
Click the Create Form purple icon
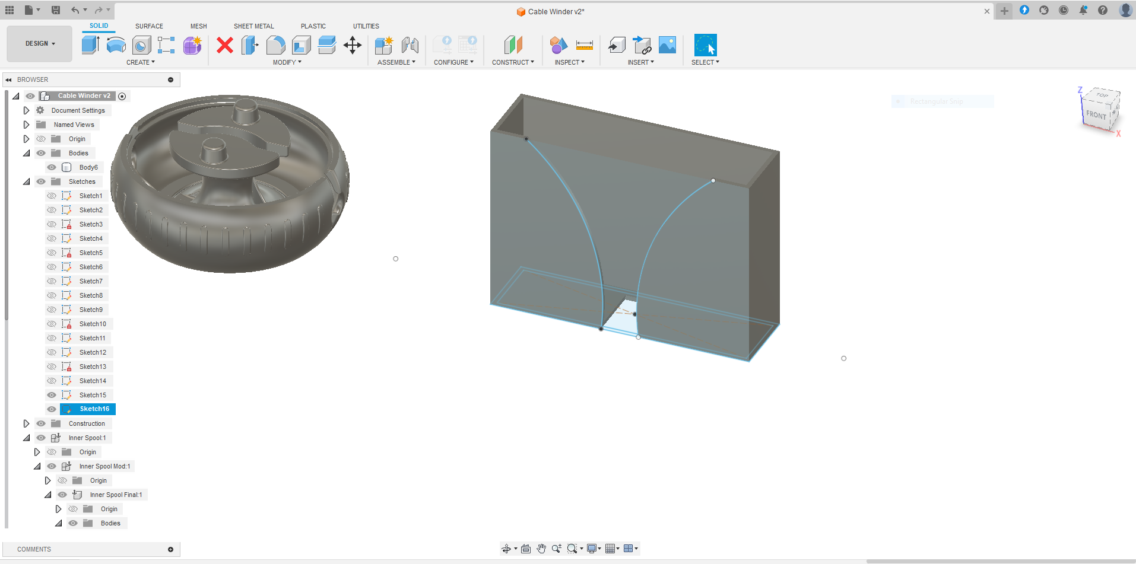tap(192, 45)
